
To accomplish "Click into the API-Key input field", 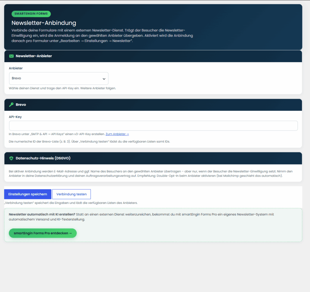I will tap(153, 126).
